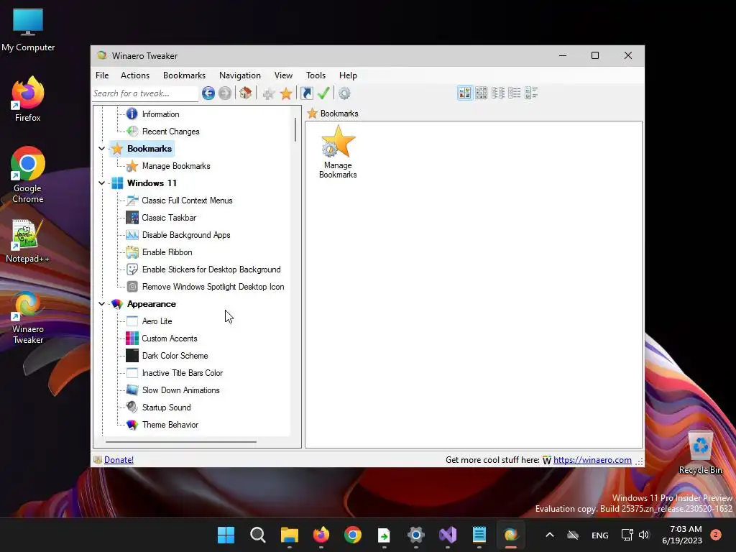Open the Tools menu
The height and width of the screenshot is (552, 736).
[316, 75]
